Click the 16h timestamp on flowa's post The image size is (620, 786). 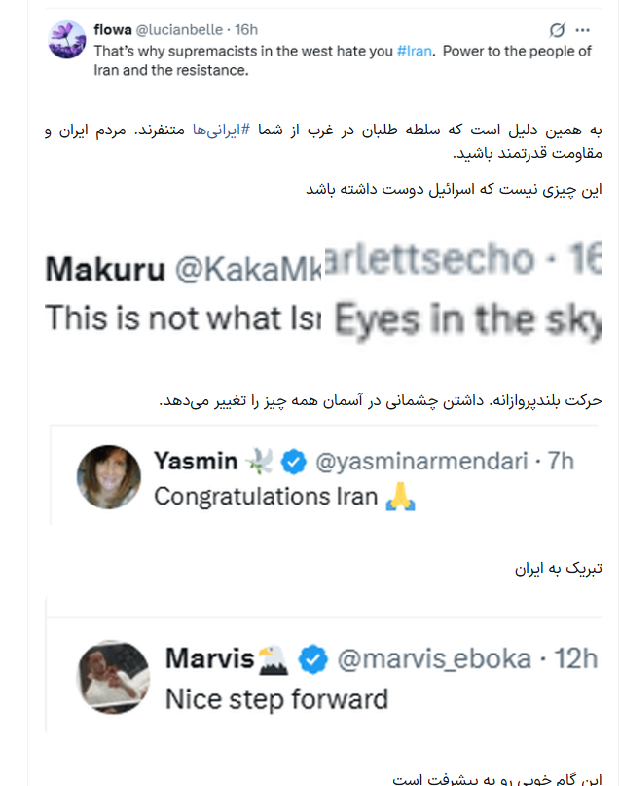246,30
